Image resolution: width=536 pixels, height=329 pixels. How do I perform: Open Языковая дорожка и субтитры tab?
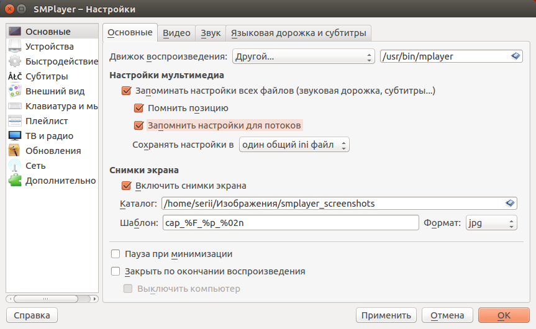[x=298, y=33]
